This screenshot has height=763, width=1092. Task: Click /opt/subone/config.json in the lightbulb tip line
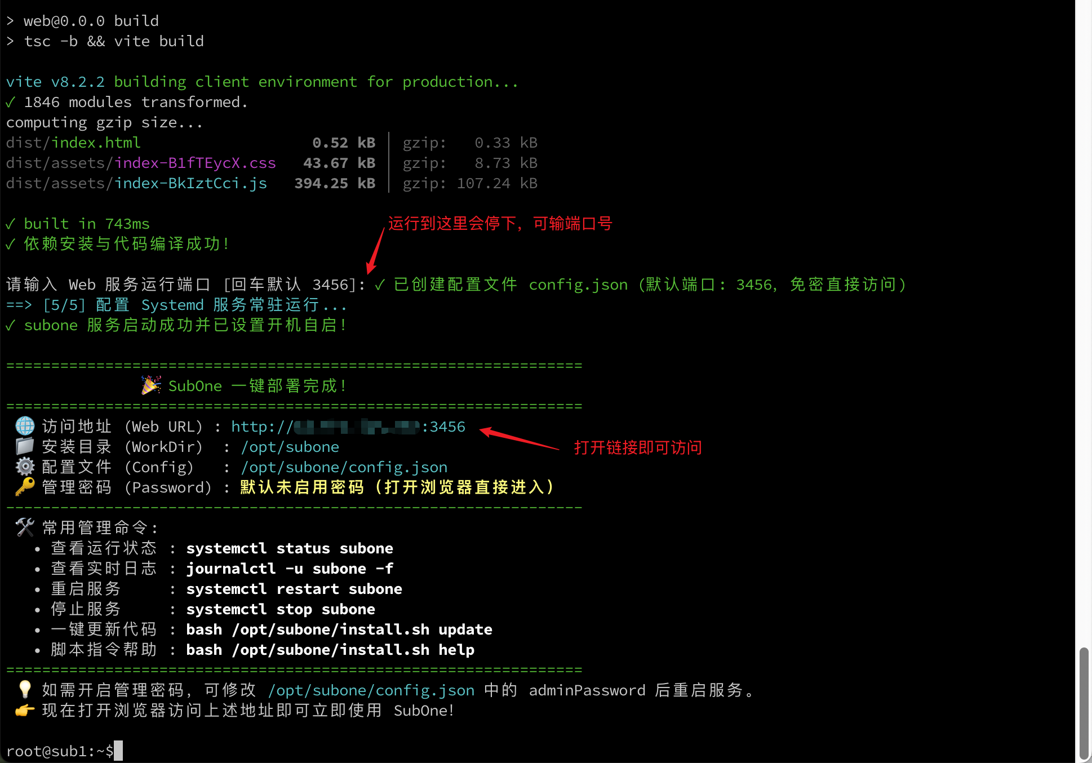[371, 690]
